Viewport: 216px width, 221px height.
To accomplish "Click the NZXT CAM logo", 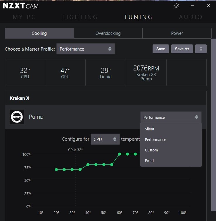I will point(20,6).
